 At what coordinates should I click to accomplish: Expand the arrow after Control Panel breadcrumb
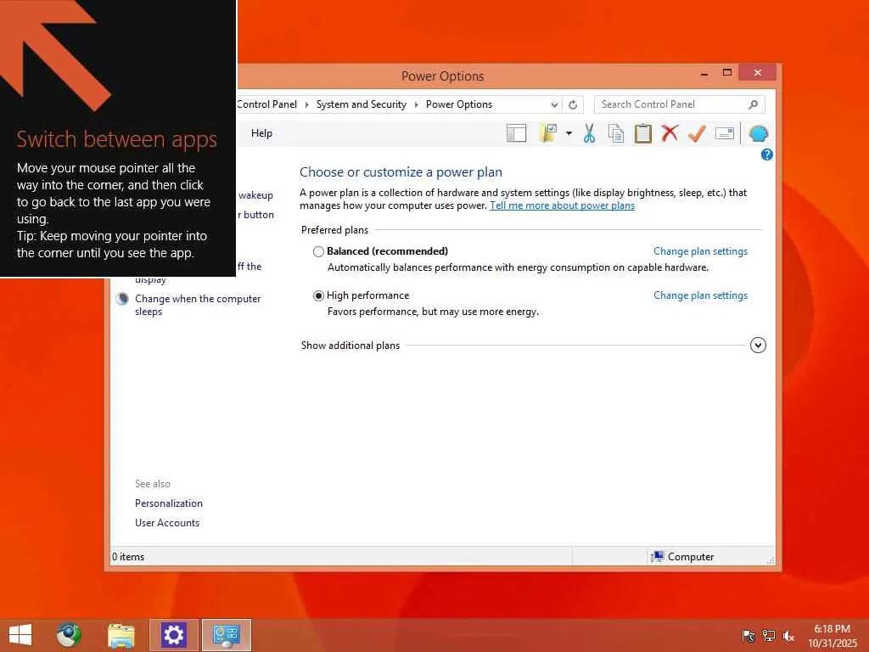[306, 104]
